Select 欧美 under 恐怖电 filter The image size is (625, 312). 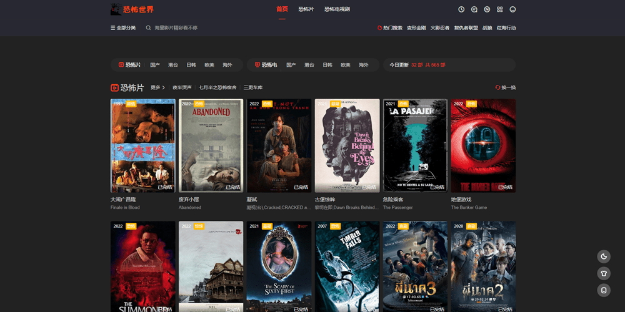point(345,65)
